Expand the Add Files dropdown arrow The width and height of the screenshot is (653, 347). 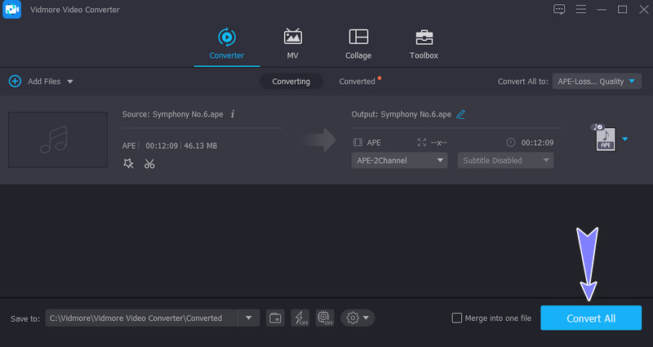(70, 81)
